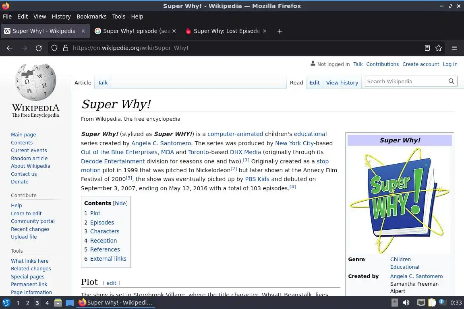Open the Bookmarks menu

91,16
